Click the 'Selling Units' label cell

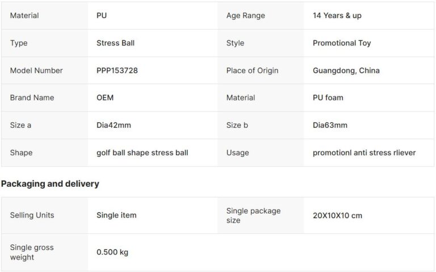32,215
